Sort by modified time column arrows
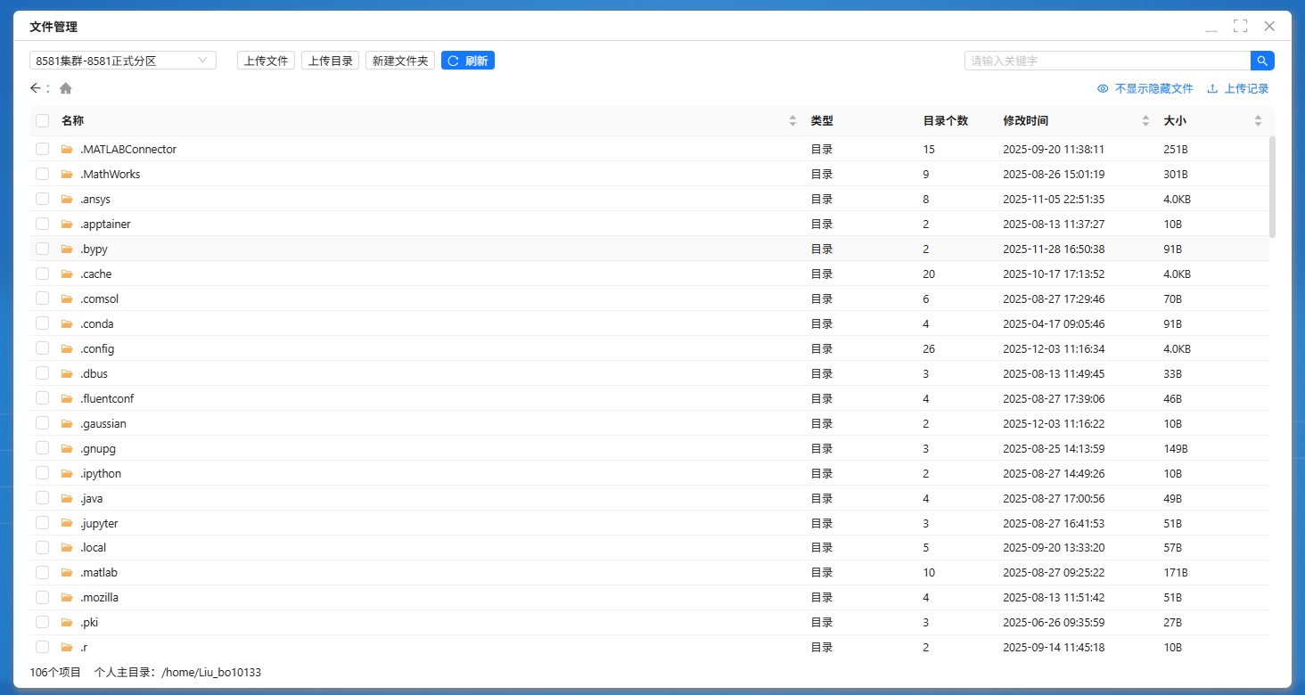This screenshot has width=1305, height=695. click(x=1145, y=121)
